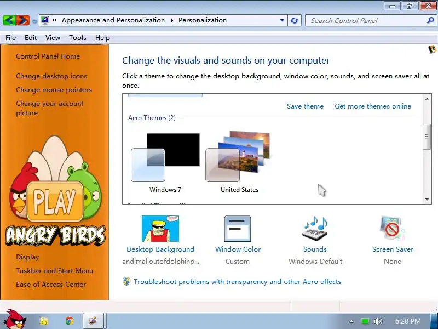Click the Aero troubleshoot shield icon

(126, 281)
